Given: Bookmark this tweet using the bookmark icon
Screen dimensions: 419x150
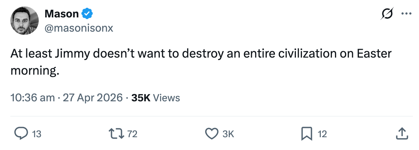Looking at the screenshot, I should pos(306,134).
